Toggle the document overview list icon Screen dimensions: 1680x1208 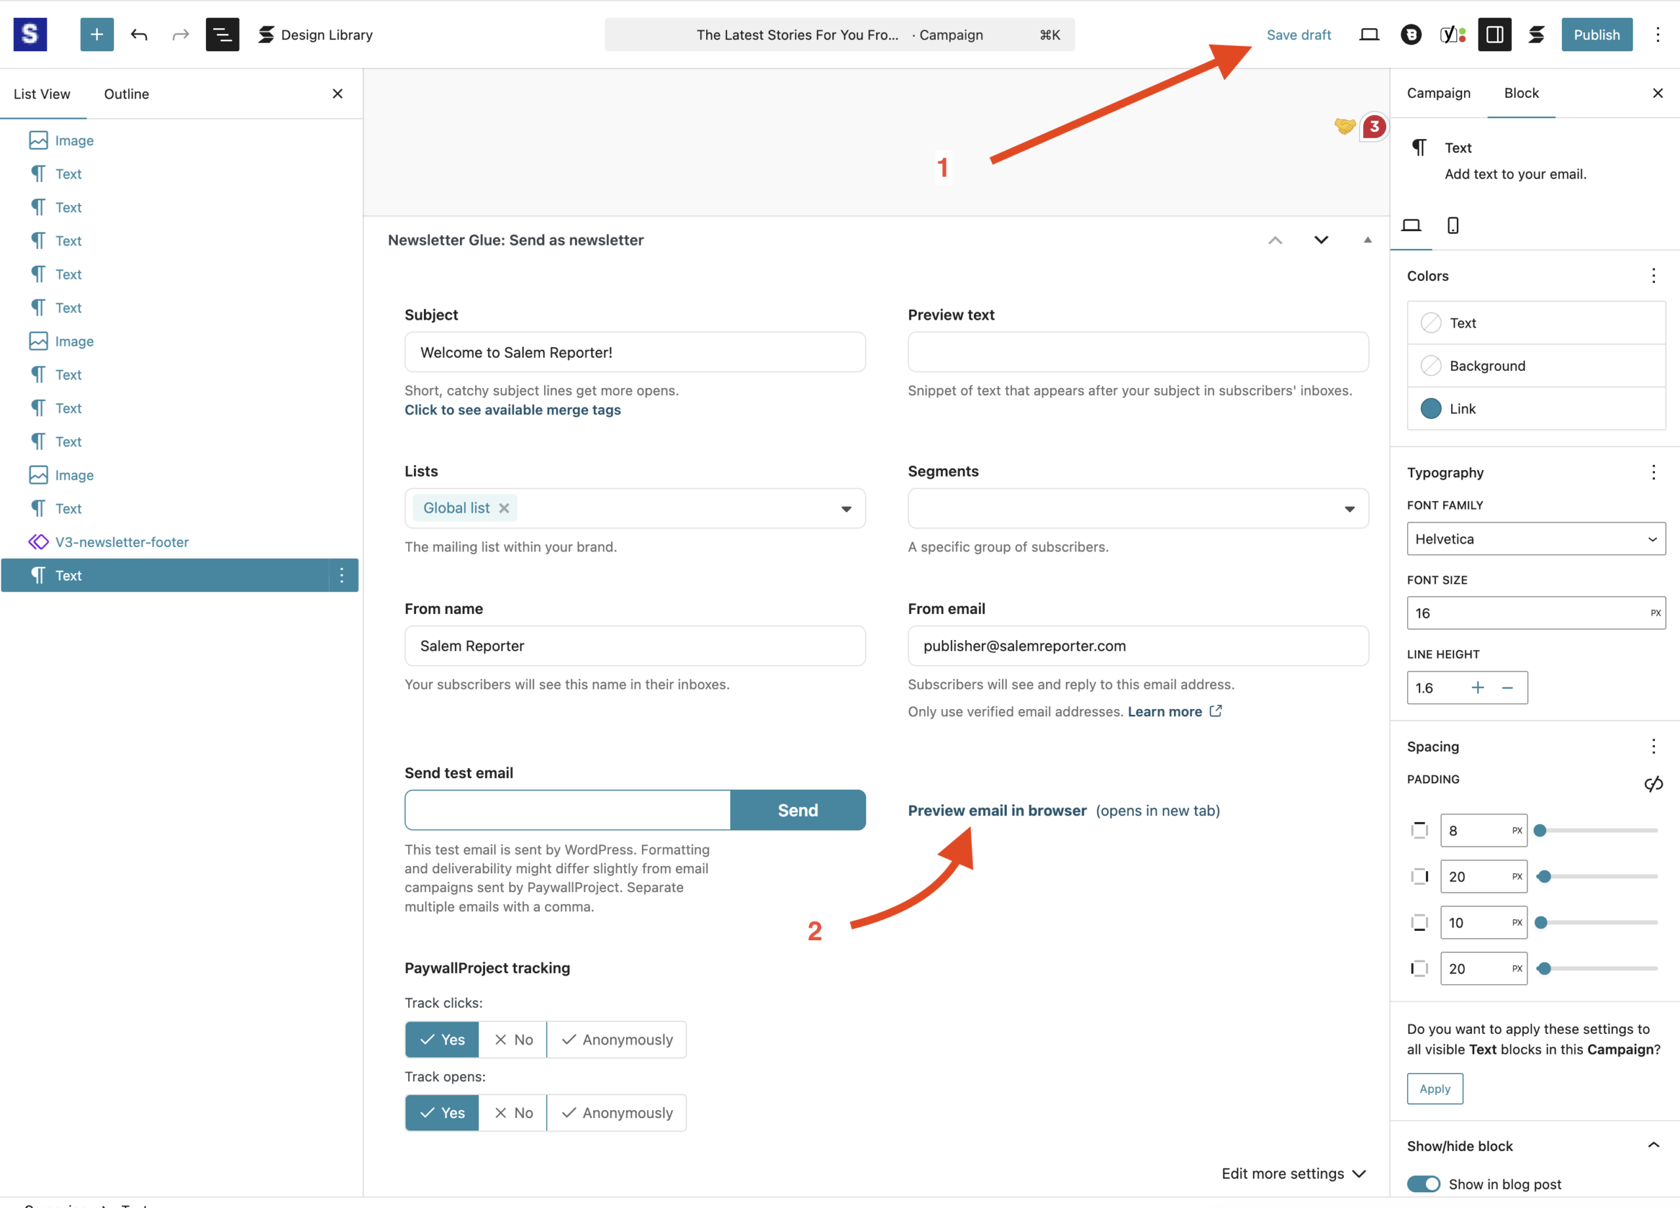(x=222, y=35)
